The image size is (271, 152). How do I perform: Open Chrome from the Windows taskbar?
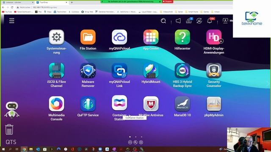24,149
